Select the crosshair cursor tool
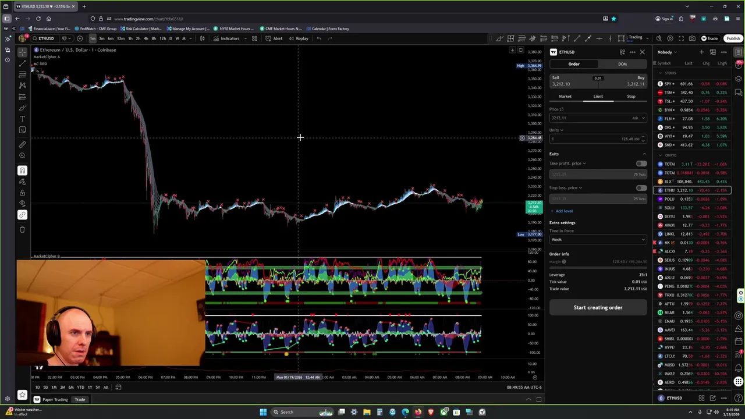This screenshot has width=745, height=419. [22, 52]
